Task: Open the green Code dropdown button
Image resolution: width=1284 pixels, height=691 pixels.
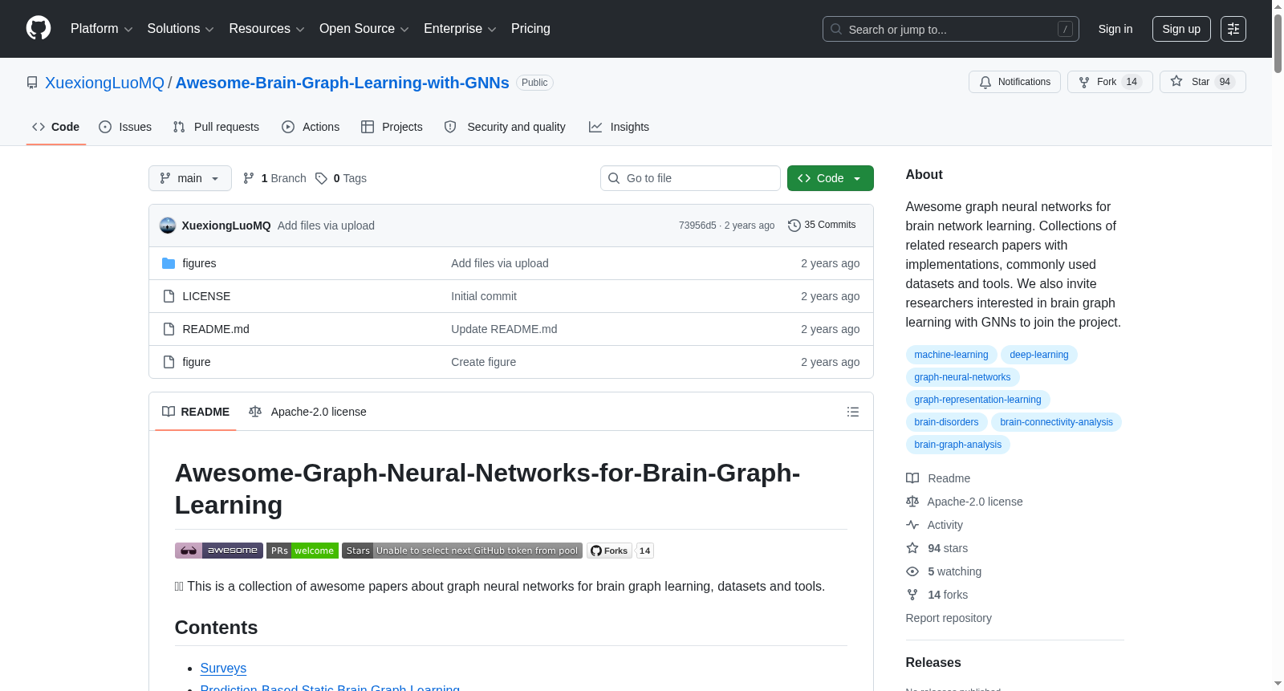Action: (x=831, y=178)
